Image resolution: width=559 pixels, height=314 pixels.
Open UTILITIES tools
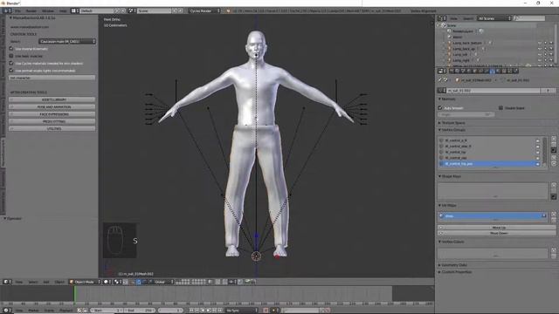52,128
